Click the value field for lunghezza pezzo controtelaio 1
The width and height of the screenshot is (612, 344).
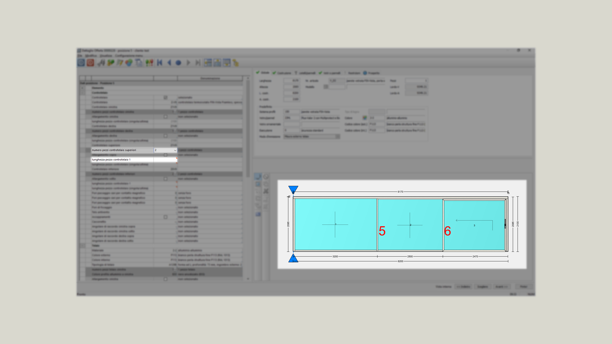[165, 160]
